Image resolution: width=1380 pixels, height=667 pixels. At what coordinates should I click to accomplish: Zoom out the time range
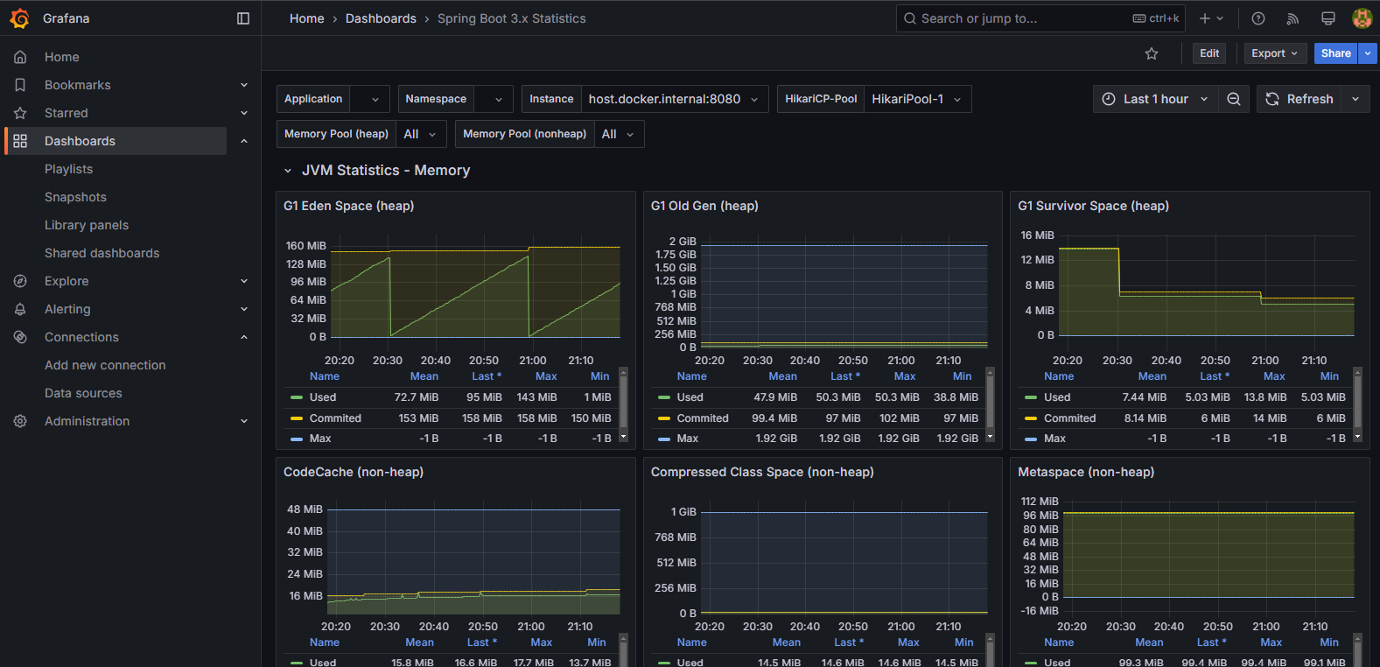[x=1234, y=99]
